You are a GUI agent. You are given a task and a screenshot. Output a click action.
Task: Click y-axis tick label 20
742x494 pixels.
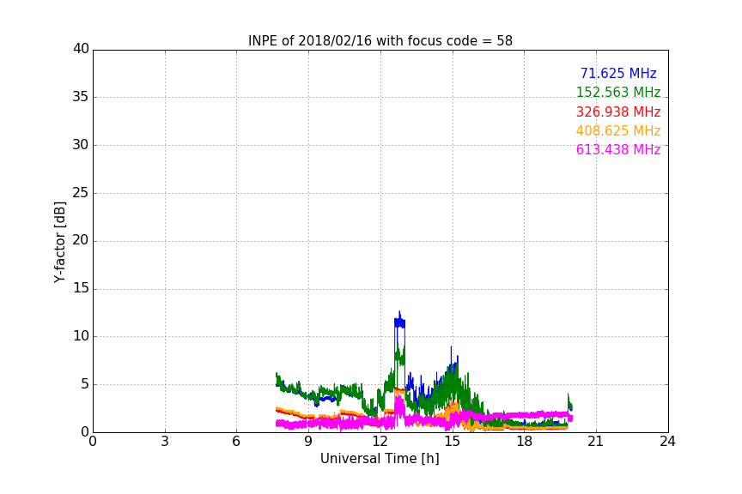[81, 240]
